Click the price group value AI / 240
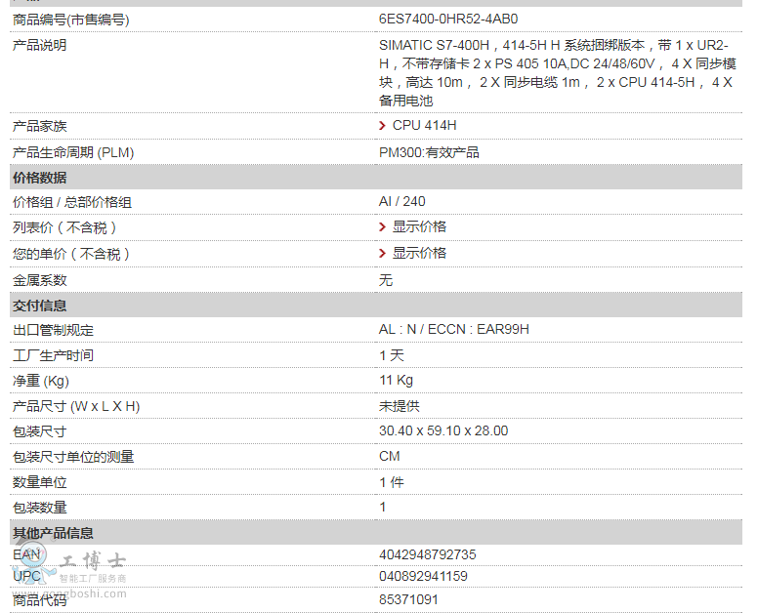 pyautogui.click(x=402, y=202)
